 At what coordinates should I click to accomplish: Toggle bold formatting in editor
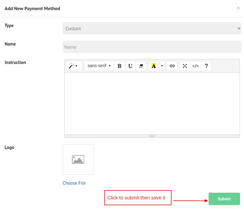[120, 66]
